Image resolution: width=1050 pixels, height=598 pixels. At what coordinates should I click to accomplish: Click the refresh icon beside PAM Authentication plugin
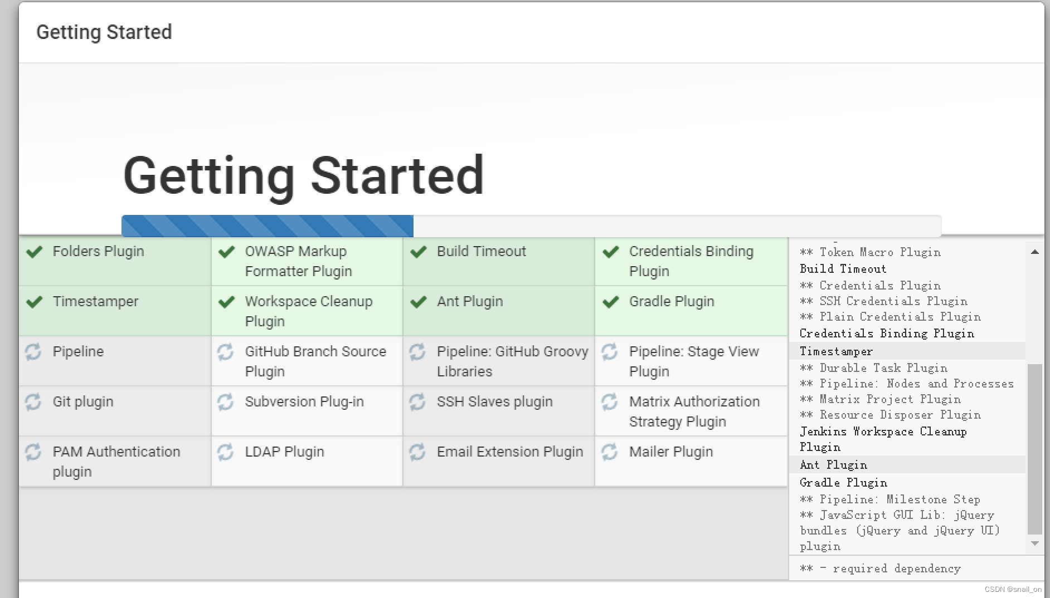[x=33, y=452]
